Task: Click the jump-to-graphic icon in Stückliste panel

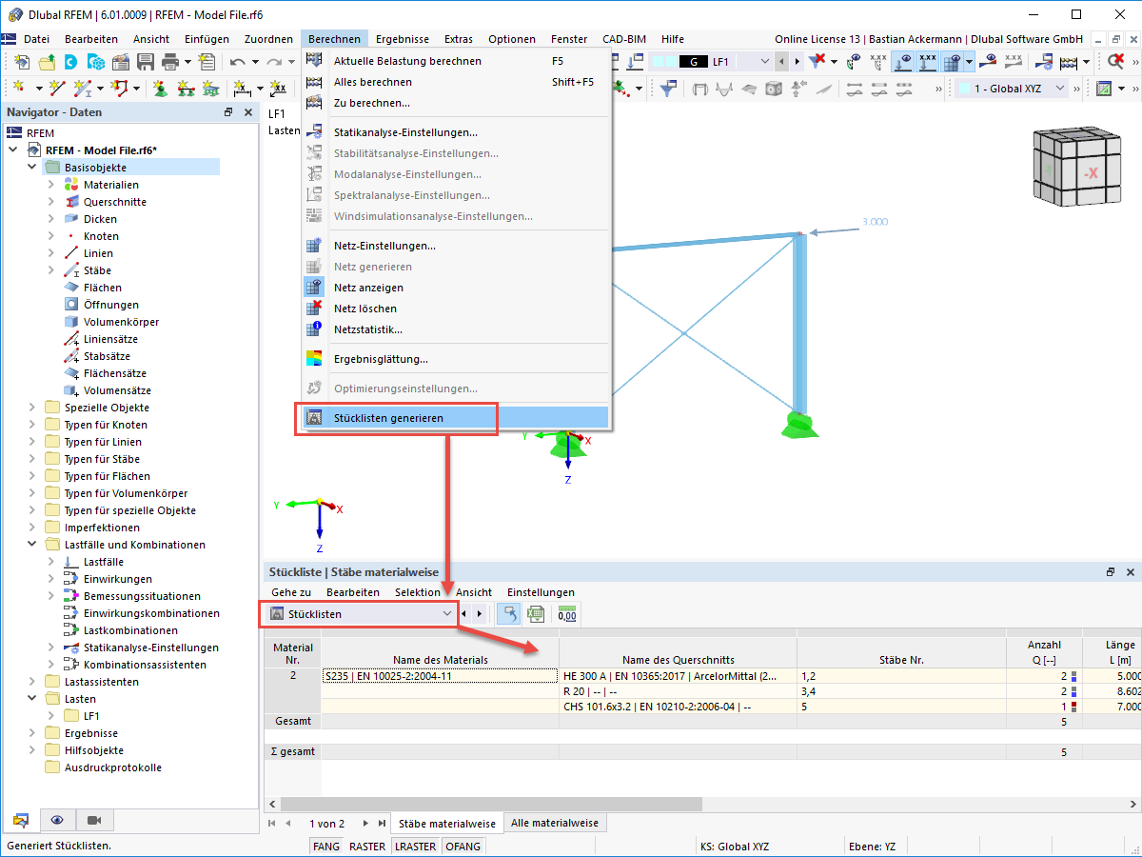Action: point(508,613)
